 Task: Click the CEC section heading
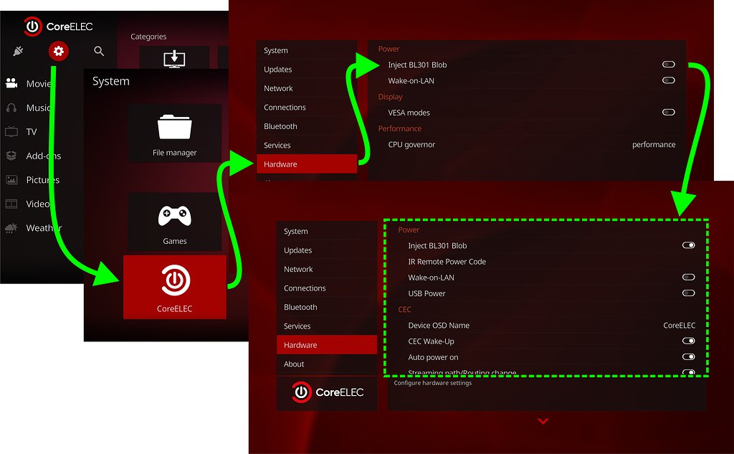tap(404, 309)
